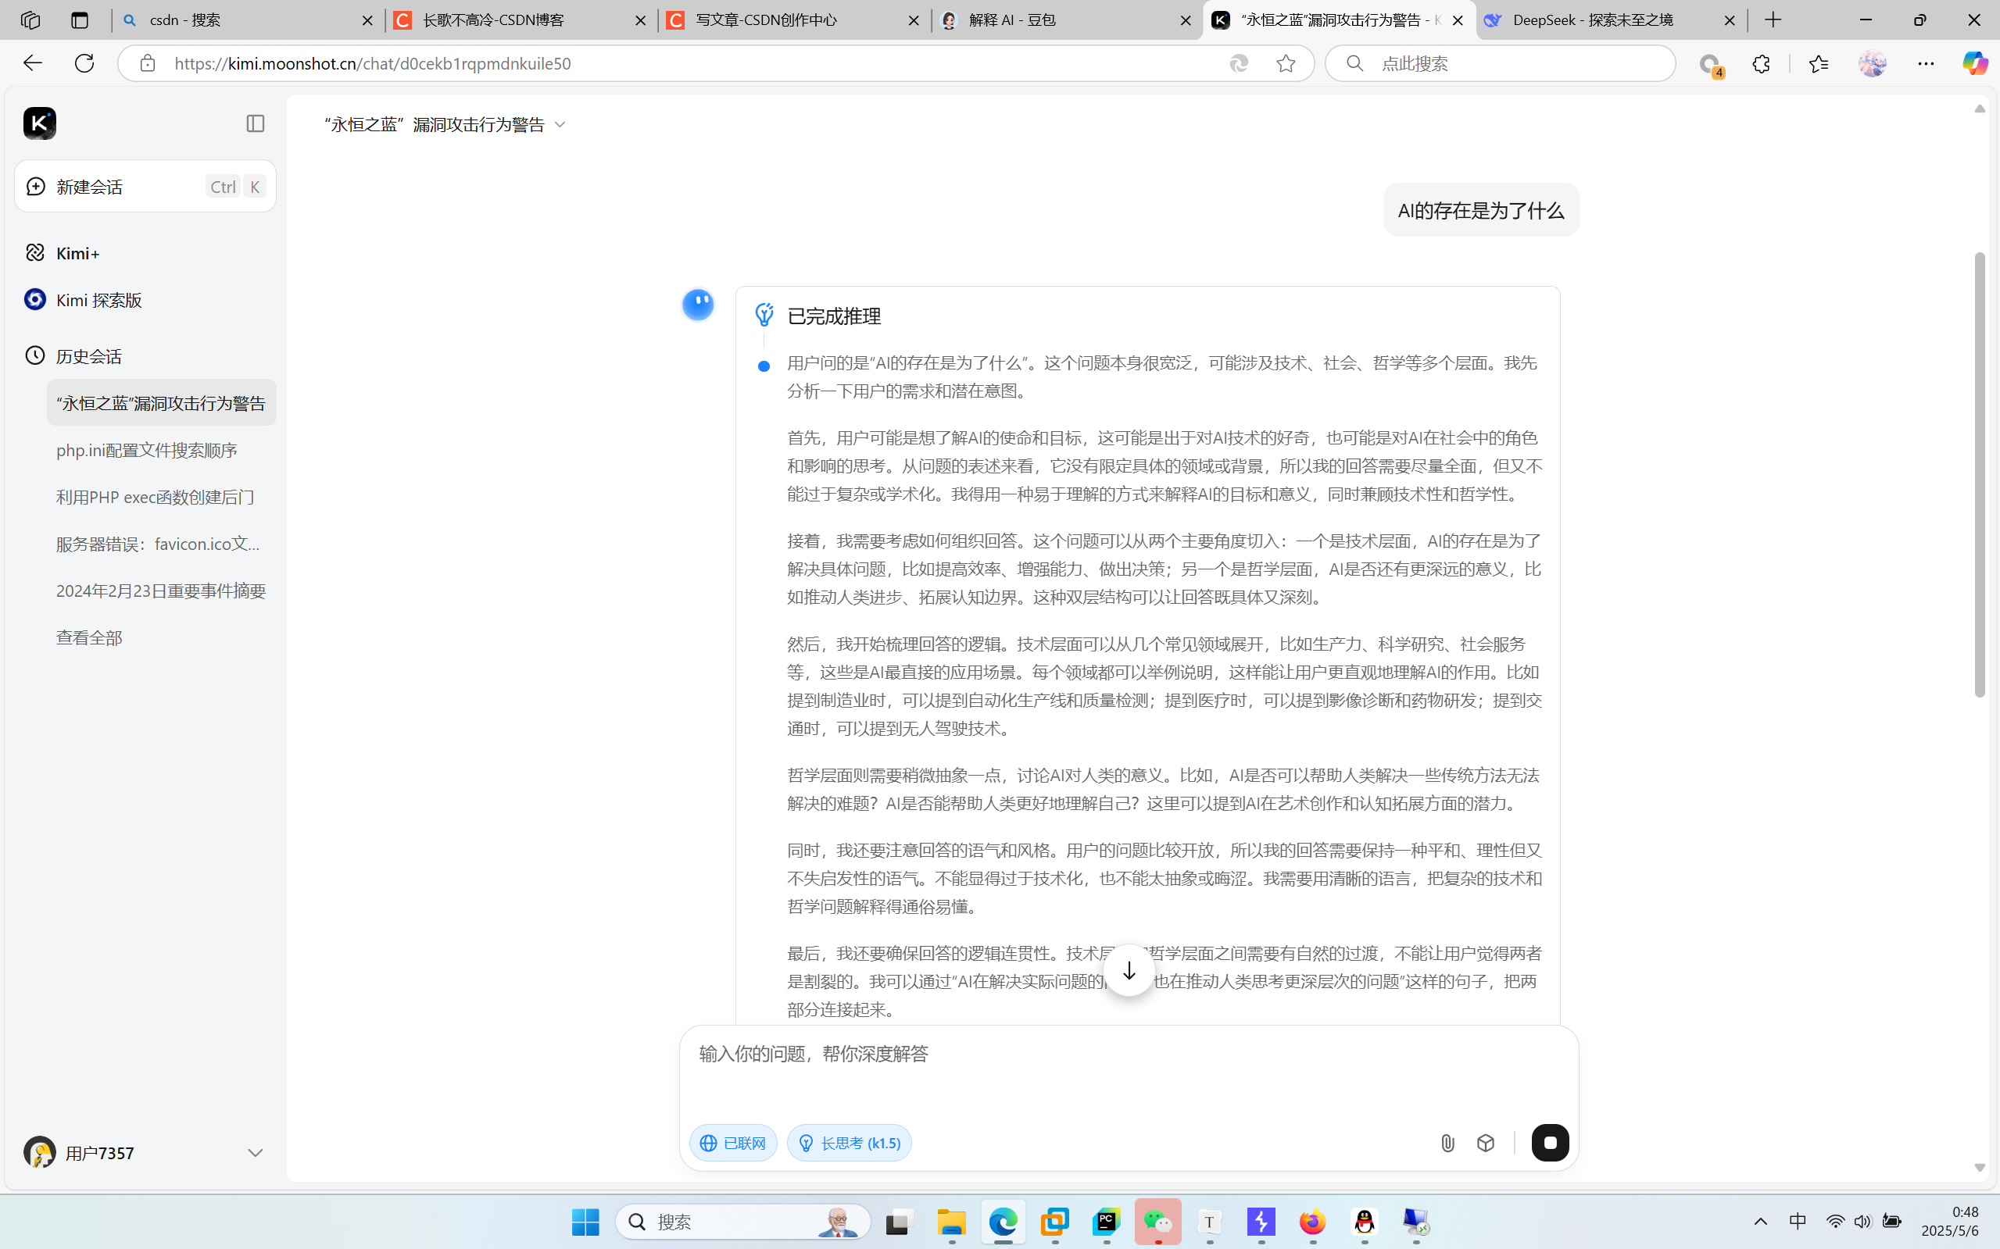Expand the conversation title dropdown chevron
The height and width of the screenshot is (1249, 2000).
click(560, 125)
